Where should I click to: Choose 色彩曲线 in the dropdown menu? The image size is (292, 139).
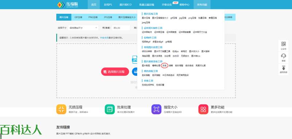tap(189, 66)
